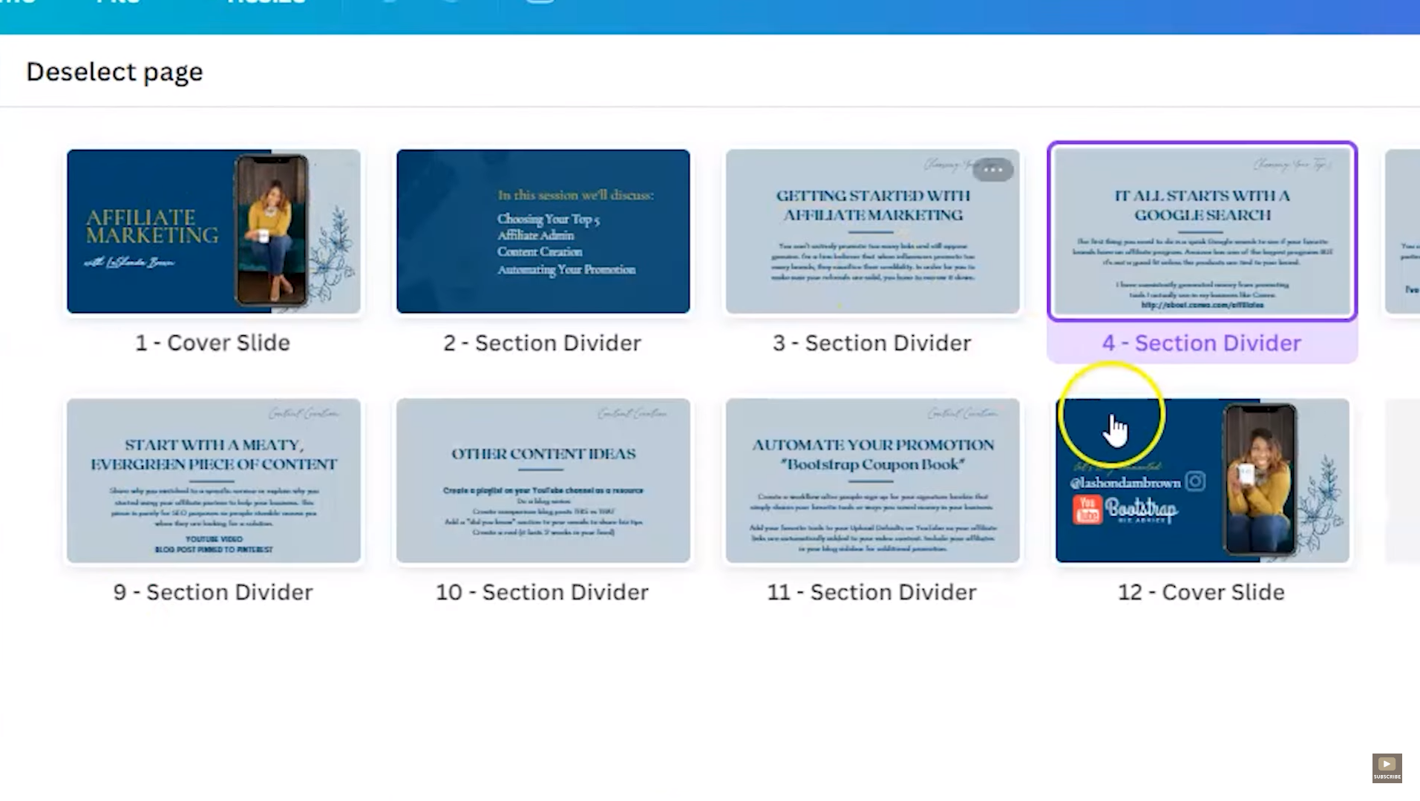The width and height of the screenshot is (1420, 801).
Task: Select slide 3 'Getting Started with Affiliate Marketing'
Action: (872, 231)
